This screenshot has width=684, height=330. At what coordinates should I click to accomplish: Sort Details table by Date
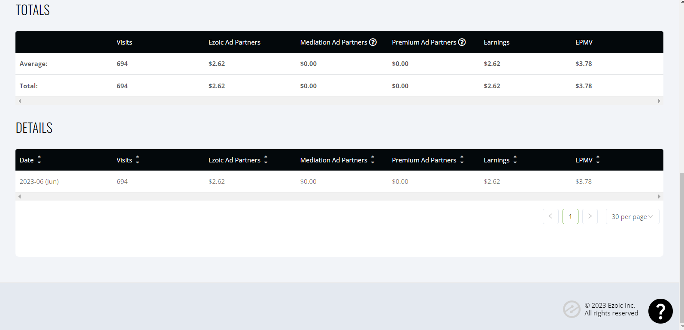[x=39, y=160]
